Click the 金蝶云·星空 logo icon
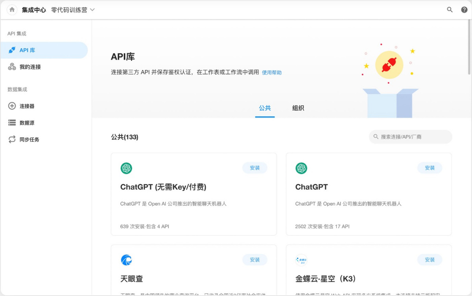Image resolution: width=472 pixels, height=296 pixels. (301, 260)
